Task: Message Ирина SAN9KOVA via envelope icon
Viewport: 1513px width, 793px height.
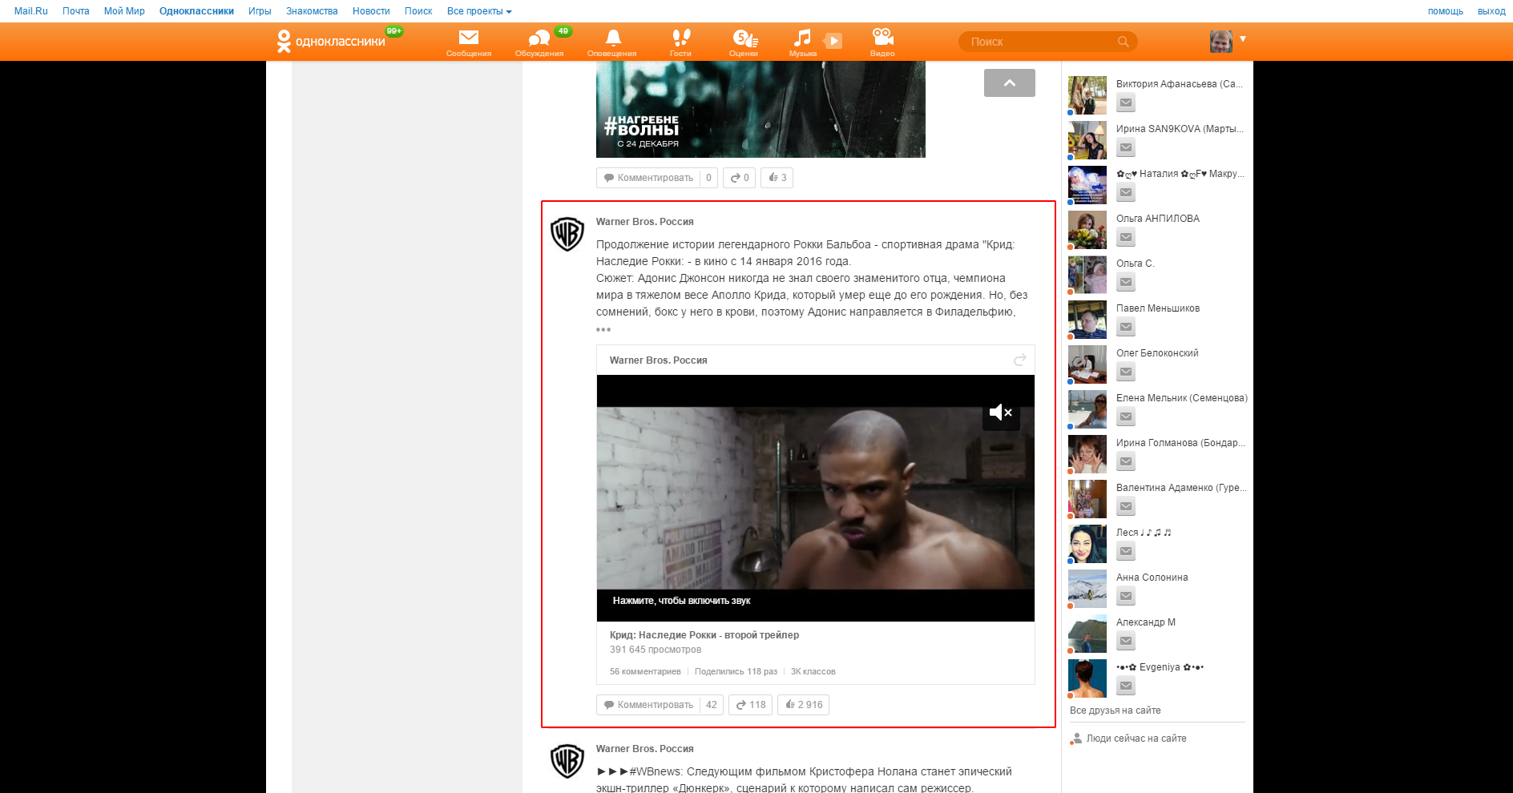Action: tap(1126, 147)
